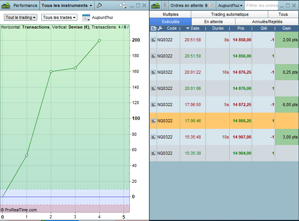The image size is (299, 221).
Task: Click chart data point at transaction 4
Action: 99,40
